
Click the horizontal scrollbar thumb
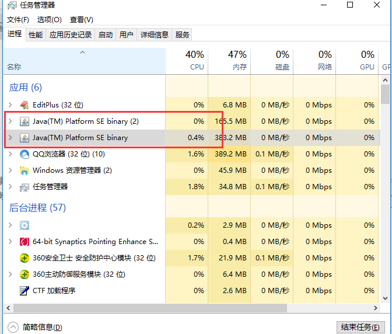[150, 308]
